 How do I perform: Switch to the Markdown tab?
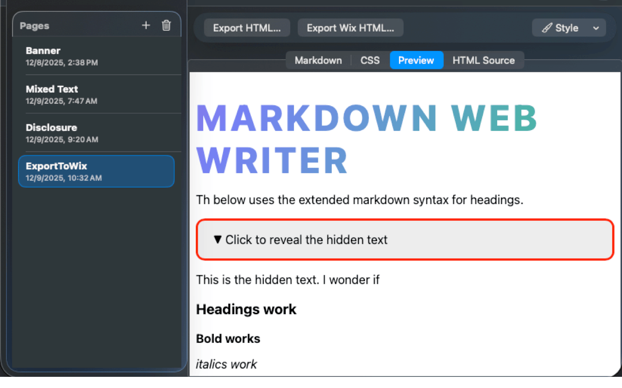click(318, 60)
